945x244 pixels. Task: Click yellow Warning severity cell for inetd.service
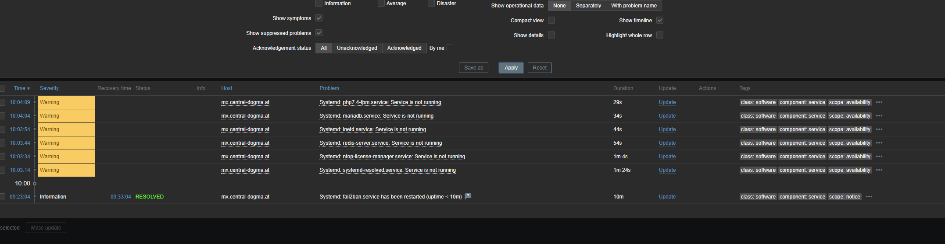tap(66, 129)
